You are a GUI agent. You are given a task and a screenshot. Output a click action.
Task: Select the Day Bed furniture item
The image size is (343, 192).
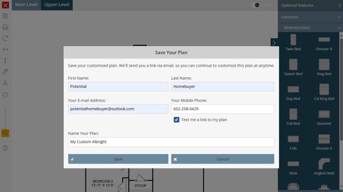(x=293, y=92)
